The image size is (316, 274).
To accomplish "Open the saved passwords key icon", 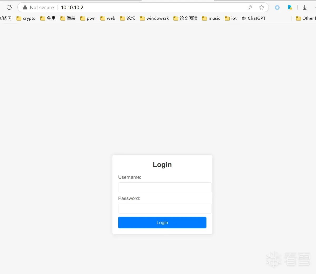I will [x=250, y=7].
